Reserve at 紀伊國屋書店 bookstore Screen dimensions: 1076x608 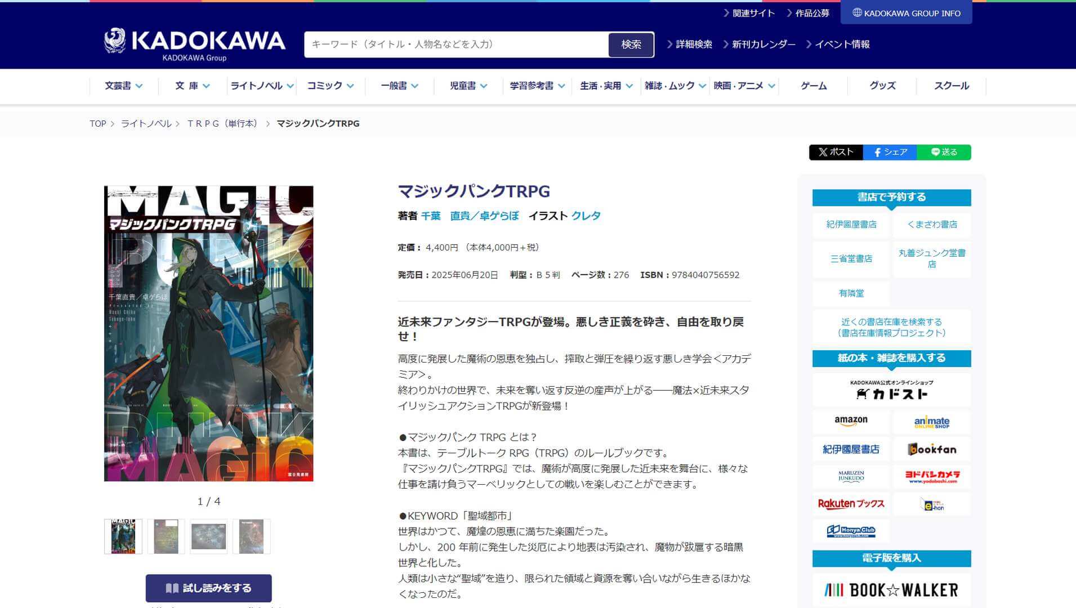pos(851,225)
